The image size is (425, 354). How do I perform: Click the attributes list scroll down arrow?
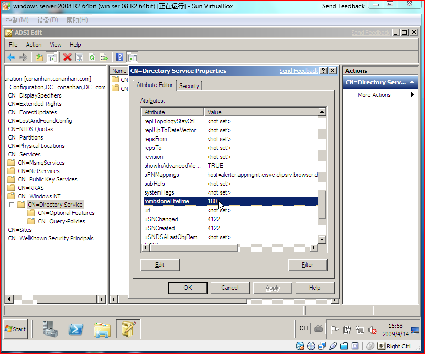coord(322,240)
